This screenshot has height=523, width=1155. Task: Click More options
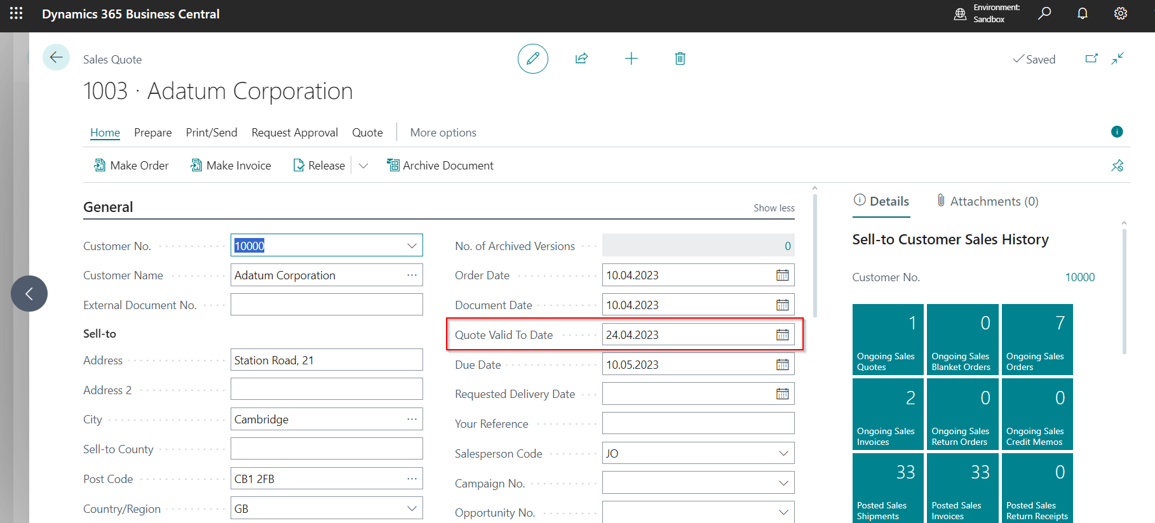(x=443, y=133)
